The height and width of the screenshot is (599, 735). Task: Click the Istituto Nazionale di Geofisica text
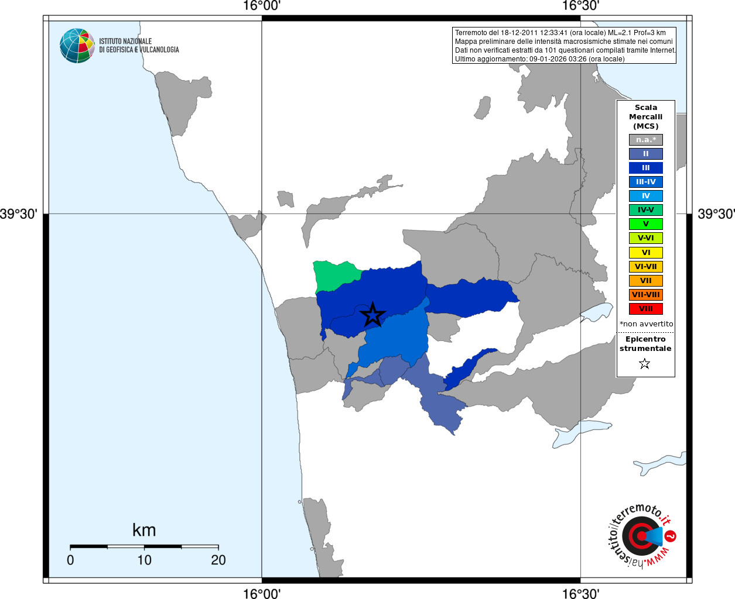pos(139,46)
